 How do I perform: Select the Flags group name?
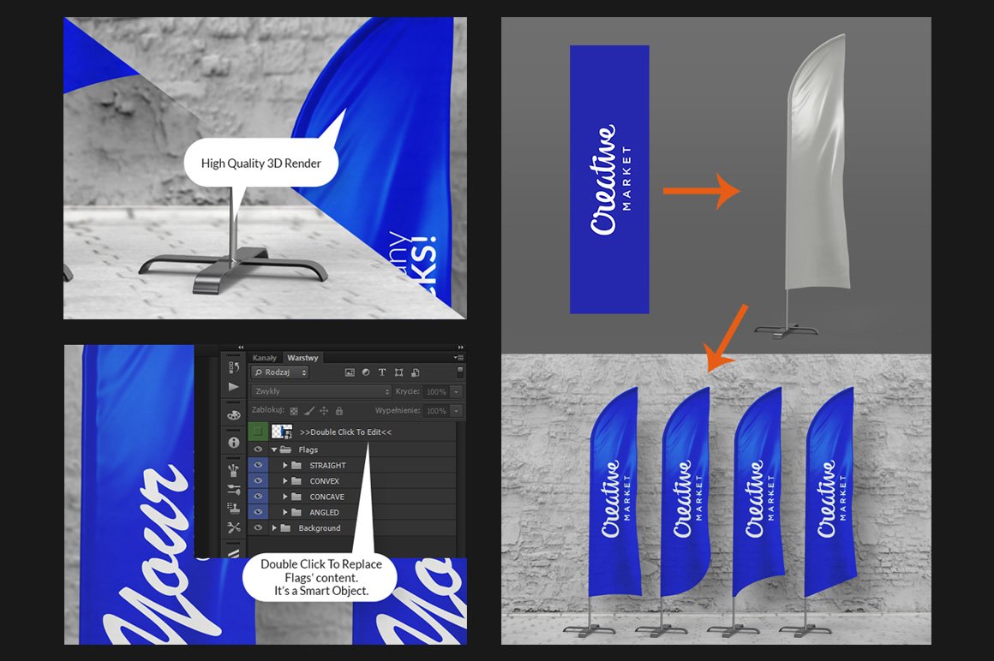pos(308,450)
